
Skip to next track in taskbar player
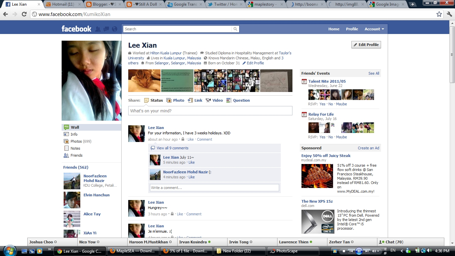(367, 251)
